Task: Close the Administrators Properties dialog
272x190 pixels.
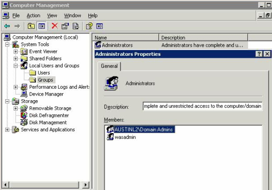Action: 267,54
